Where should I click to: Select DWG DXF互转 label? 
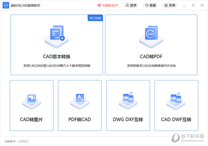click(x=128, y=119)
